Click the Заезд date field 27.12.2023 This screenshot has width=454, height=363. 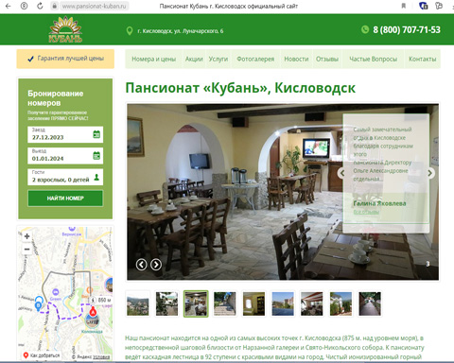[65, 134]
